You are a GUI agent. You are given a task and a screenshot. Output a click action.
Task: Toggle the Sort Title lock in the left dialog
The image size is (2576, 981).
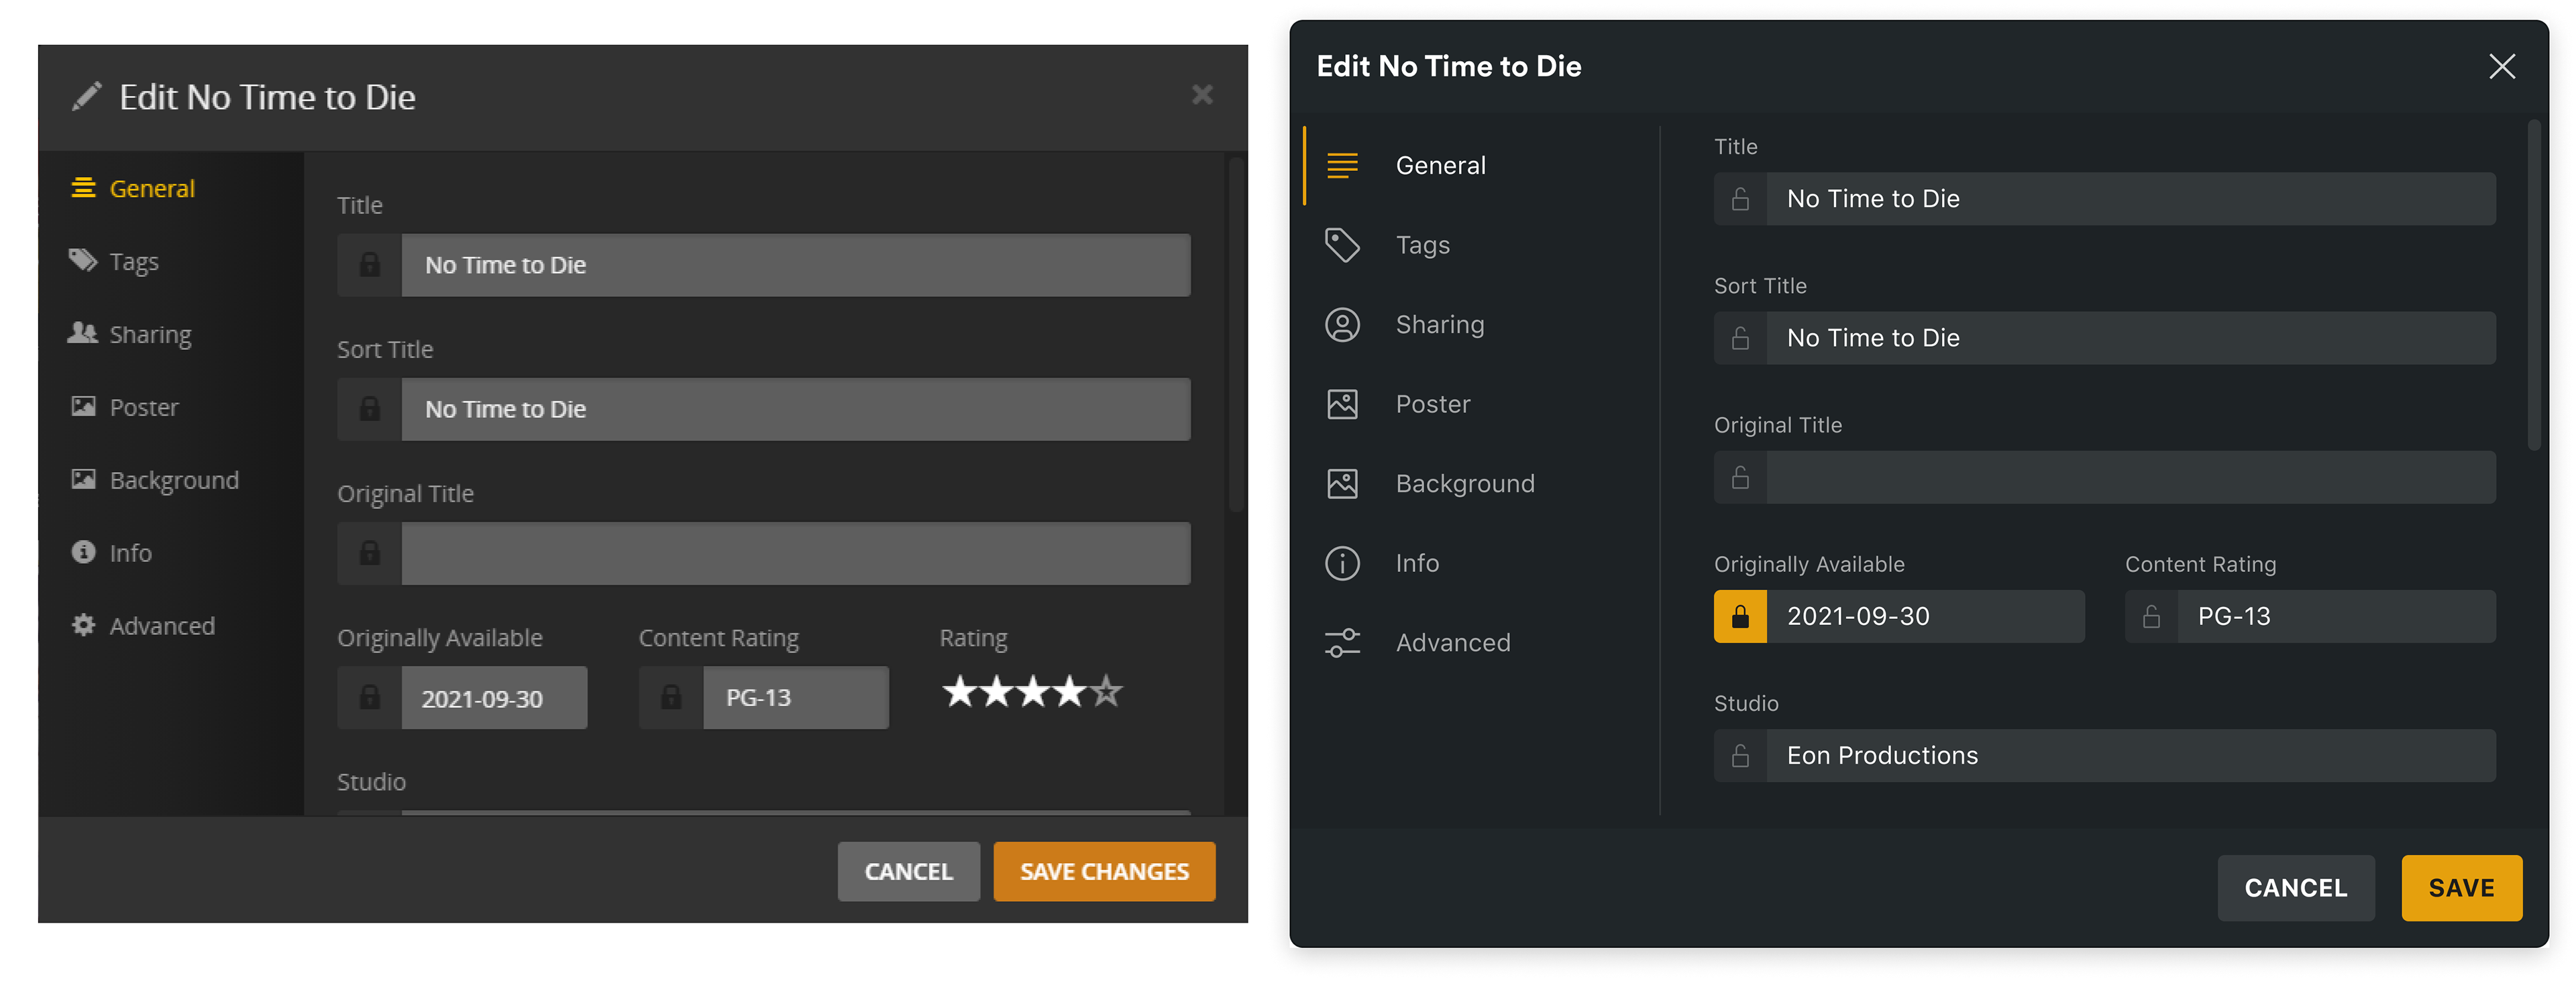click(370, 409)
